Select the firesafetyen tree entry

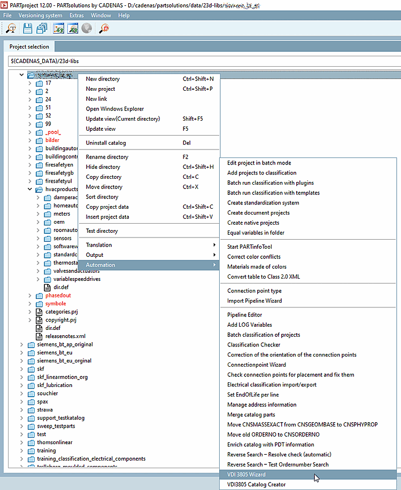[59, 165]
